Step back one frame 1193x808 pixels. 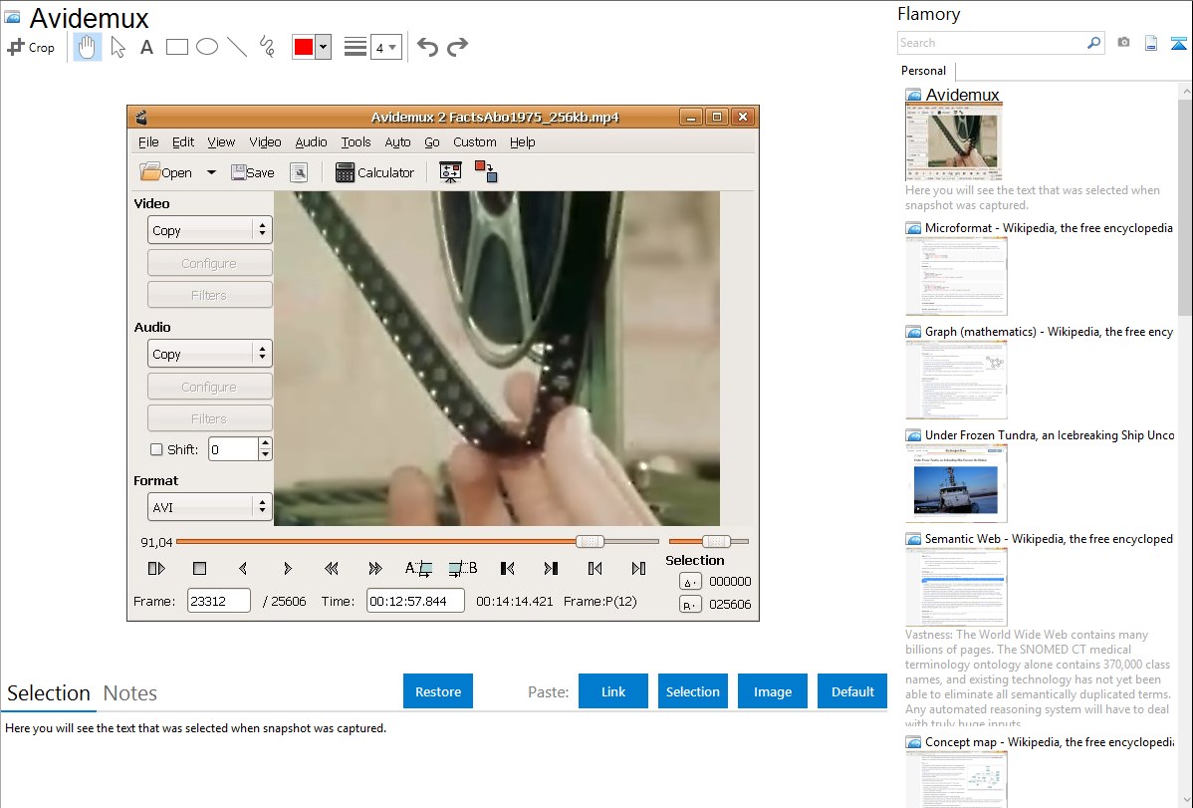coord(243,568)
